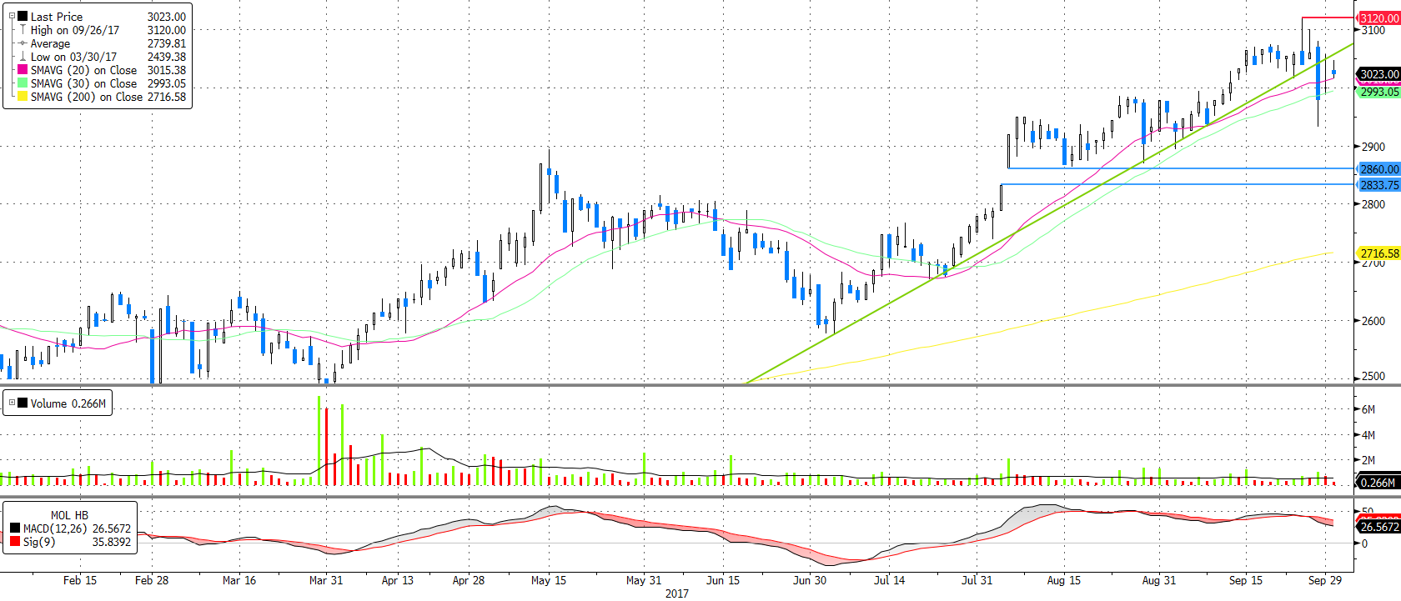1401x601 pixels.
Task: Click 2900 price axis label
Action: click(x=1373, y=147)
